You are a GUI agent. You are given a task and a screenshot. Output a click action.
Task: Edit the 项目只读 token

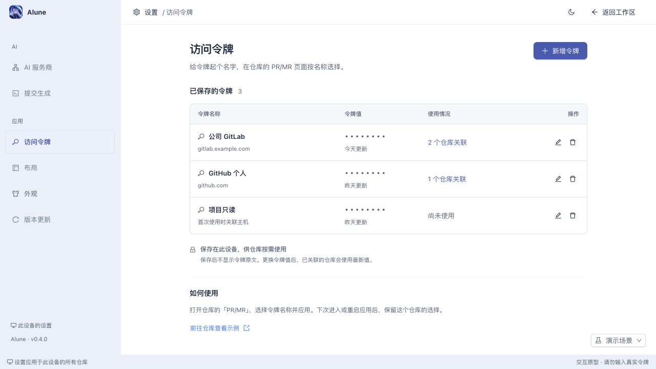[558, 216]
